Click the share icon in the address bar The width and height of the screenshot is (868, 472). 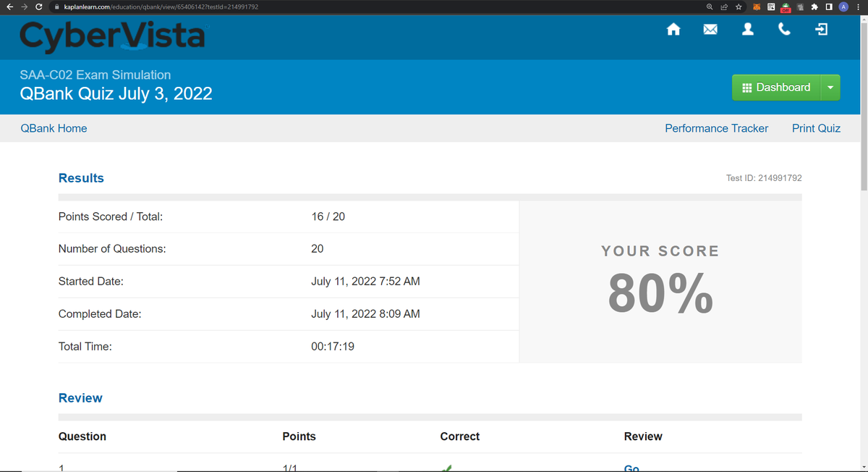tap(724, 7)
